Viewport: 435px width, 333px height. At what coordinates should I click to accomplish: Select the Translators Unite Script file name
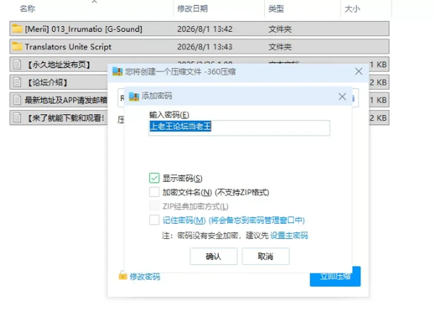[x=68, y=47]
